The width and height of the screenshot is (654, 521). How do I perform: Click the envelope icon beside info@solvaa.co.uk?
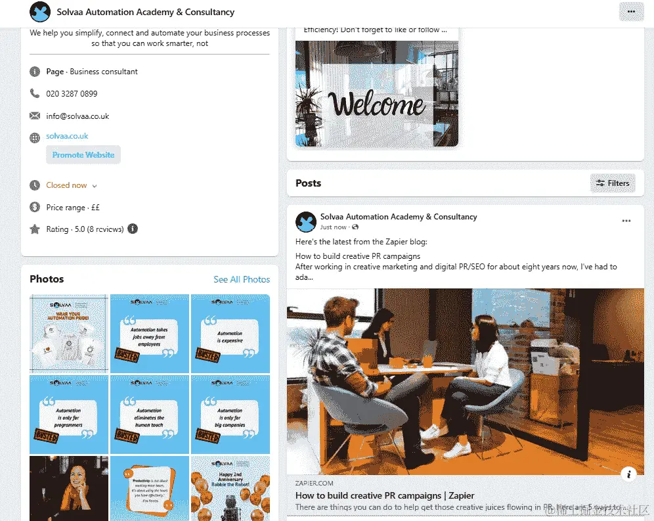[35, 116]
